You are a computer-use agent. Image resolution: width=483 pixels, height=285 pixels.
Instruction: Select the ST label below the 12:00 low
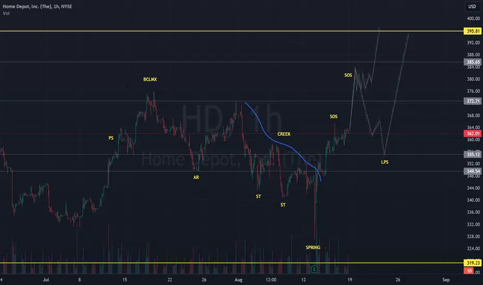tap(283, 205)
